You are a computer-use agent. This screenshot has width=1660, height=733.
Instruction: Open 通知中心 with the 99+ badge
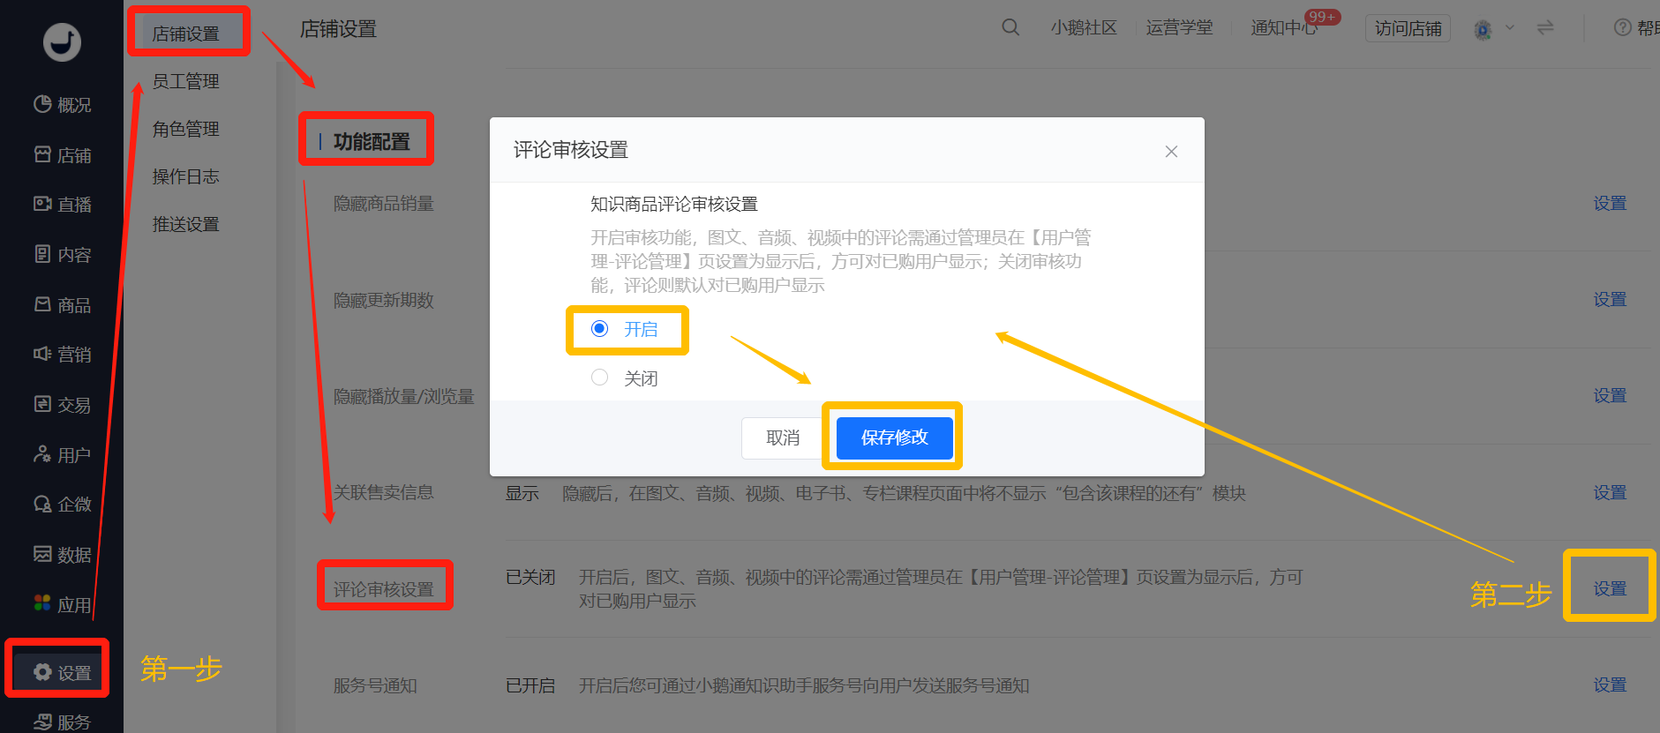coord(1284,27)
